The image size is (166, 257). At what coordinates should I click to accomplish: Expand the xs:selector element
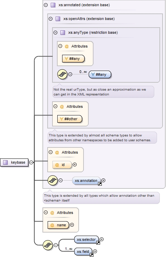[x=101, y=239]
